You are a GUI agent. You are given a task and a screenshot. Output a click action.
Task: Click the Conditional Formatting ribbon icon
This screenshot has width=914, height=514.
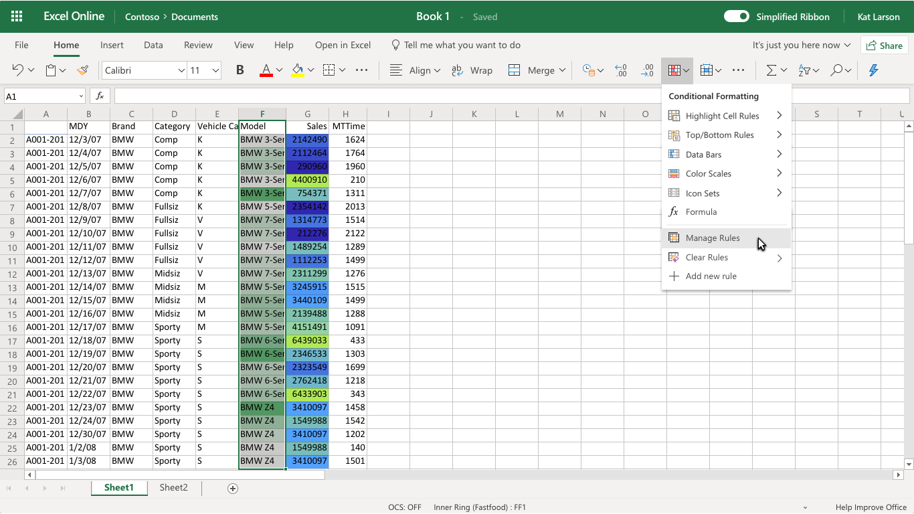(674, 70)
